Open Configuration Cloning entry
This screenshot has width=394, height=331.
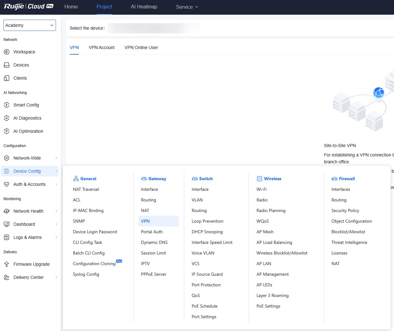(x=94, y=264)
